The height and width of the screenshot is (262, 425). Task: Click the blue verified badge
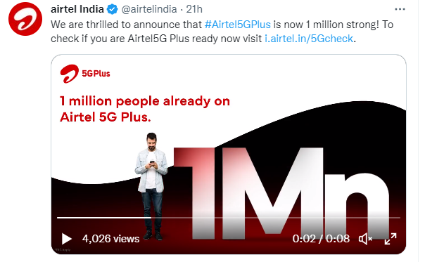(x=112, y=9)
